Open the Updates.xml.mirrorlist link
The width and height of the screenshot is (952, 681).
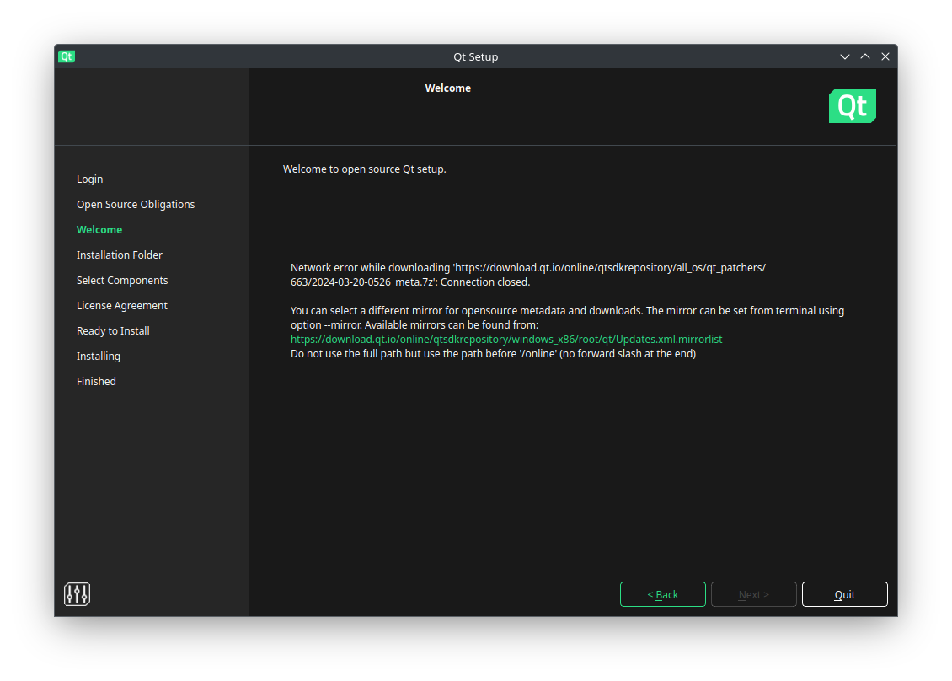506,339
